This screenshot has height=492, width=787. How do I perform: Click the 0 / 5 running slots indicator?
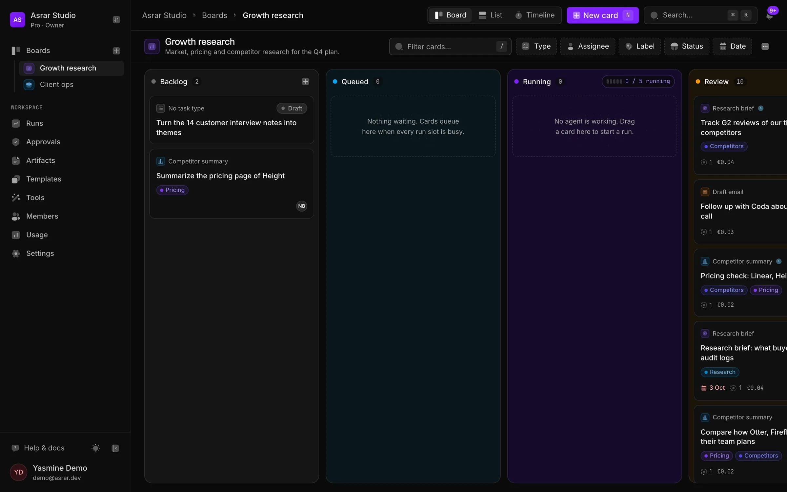(638, 81)
